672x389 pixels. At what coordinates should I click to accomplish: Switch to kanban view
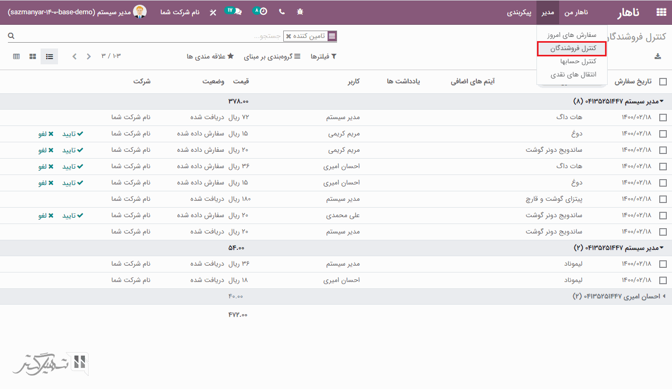coord(32,56)
